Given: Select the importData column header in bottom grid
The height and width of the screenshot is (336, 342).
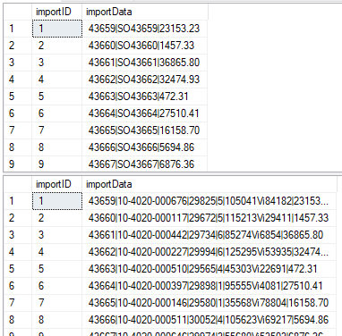Looking at the screenshot, I should click(209, 184).
